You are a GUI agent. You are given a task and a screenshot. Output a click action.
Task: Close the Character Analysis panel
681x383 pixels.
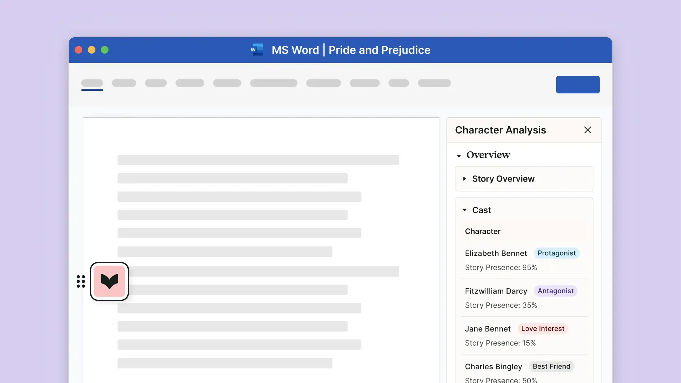[587, 130]
